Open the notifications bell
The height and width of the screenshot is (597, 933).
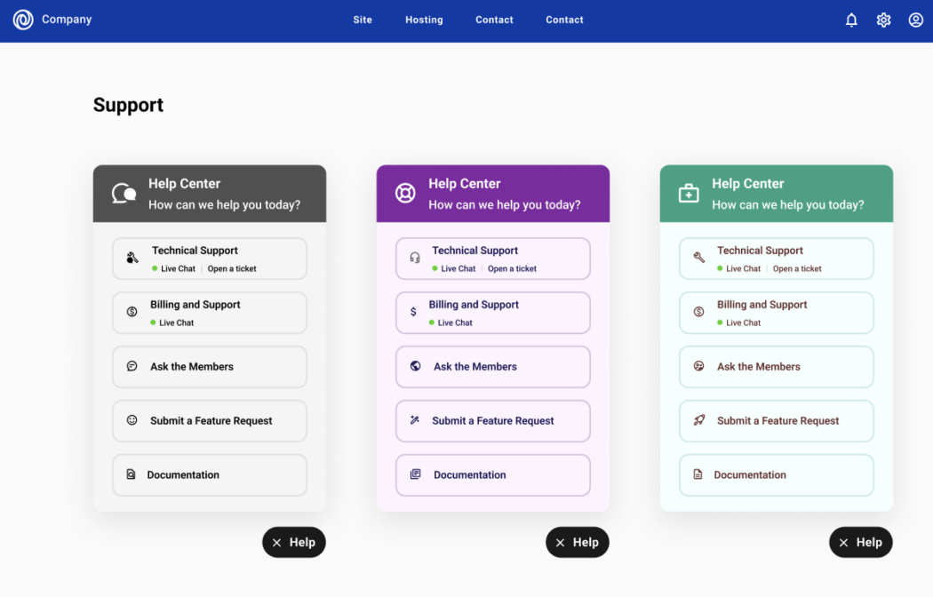point(851,19)
